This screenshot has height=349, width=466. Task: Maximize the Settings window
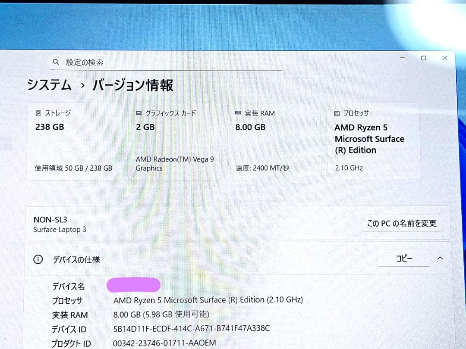[424, 58]
